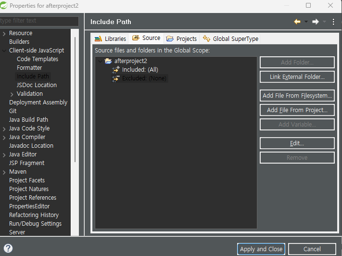Expand the Validation tree node

coord(12,94)
